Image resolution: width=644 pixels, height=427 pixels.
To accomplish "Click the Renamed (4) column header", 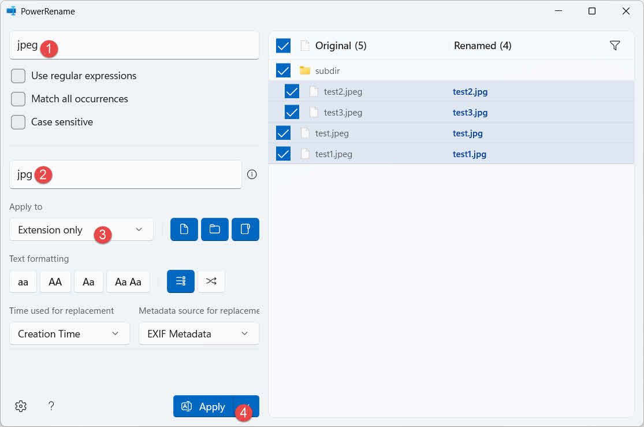I will click(482, 46).
